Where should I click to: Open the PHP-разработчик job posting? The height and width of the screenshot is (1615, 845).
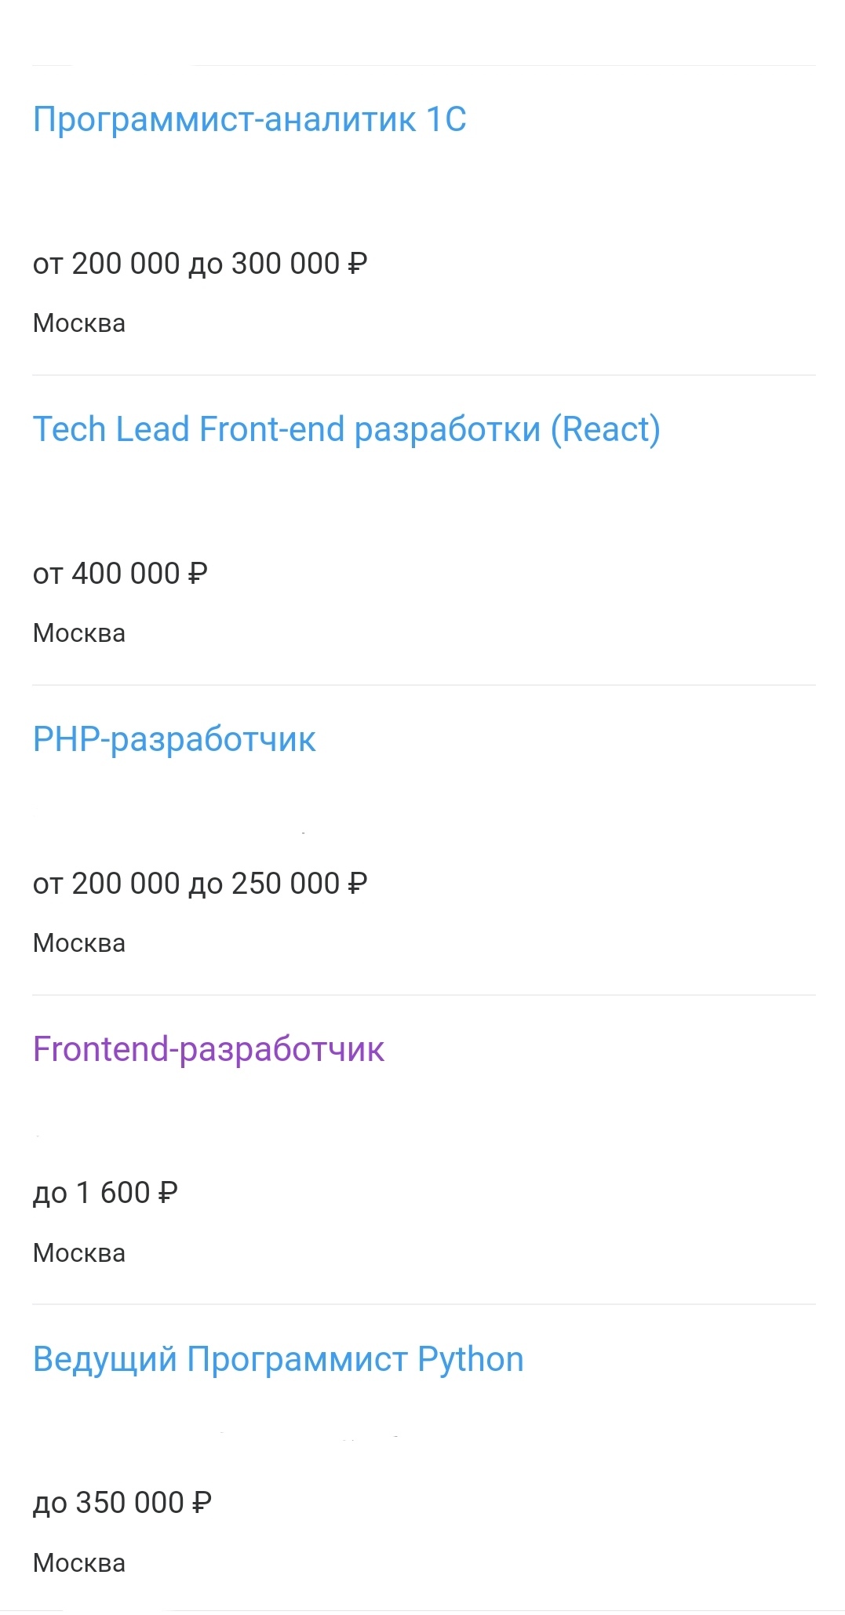click(x=174, y=739)
